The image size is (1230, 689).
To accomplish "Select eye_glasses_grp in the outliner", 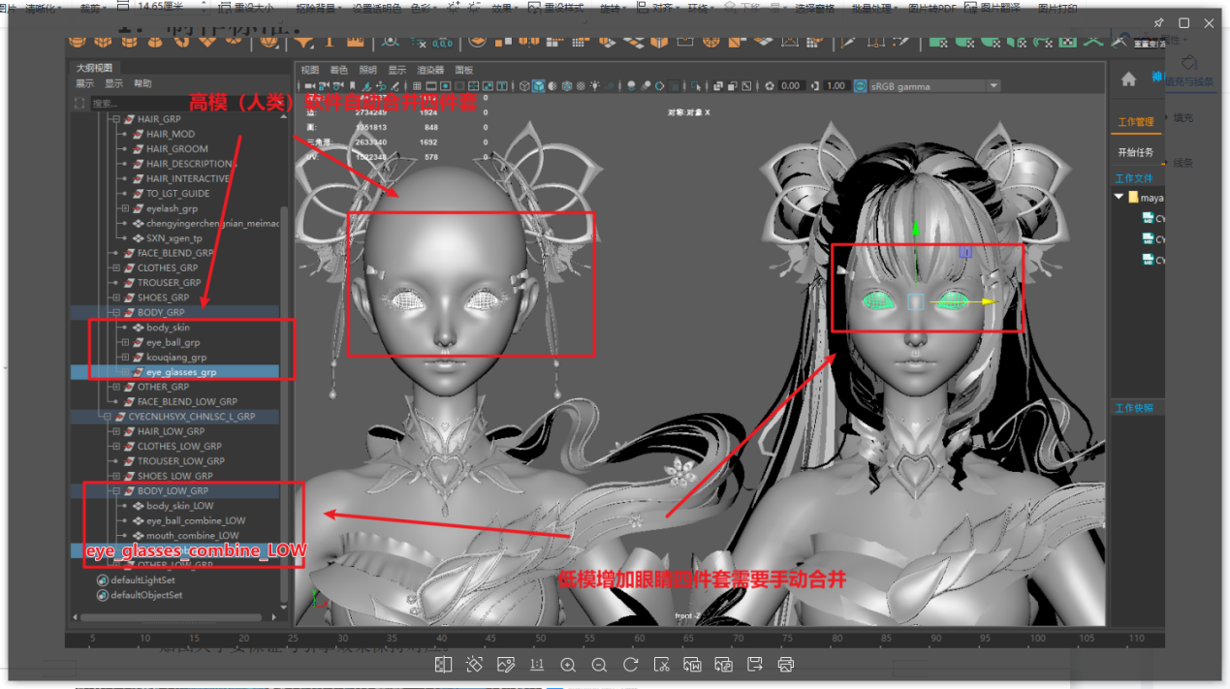I will click(x=180, y=372).
